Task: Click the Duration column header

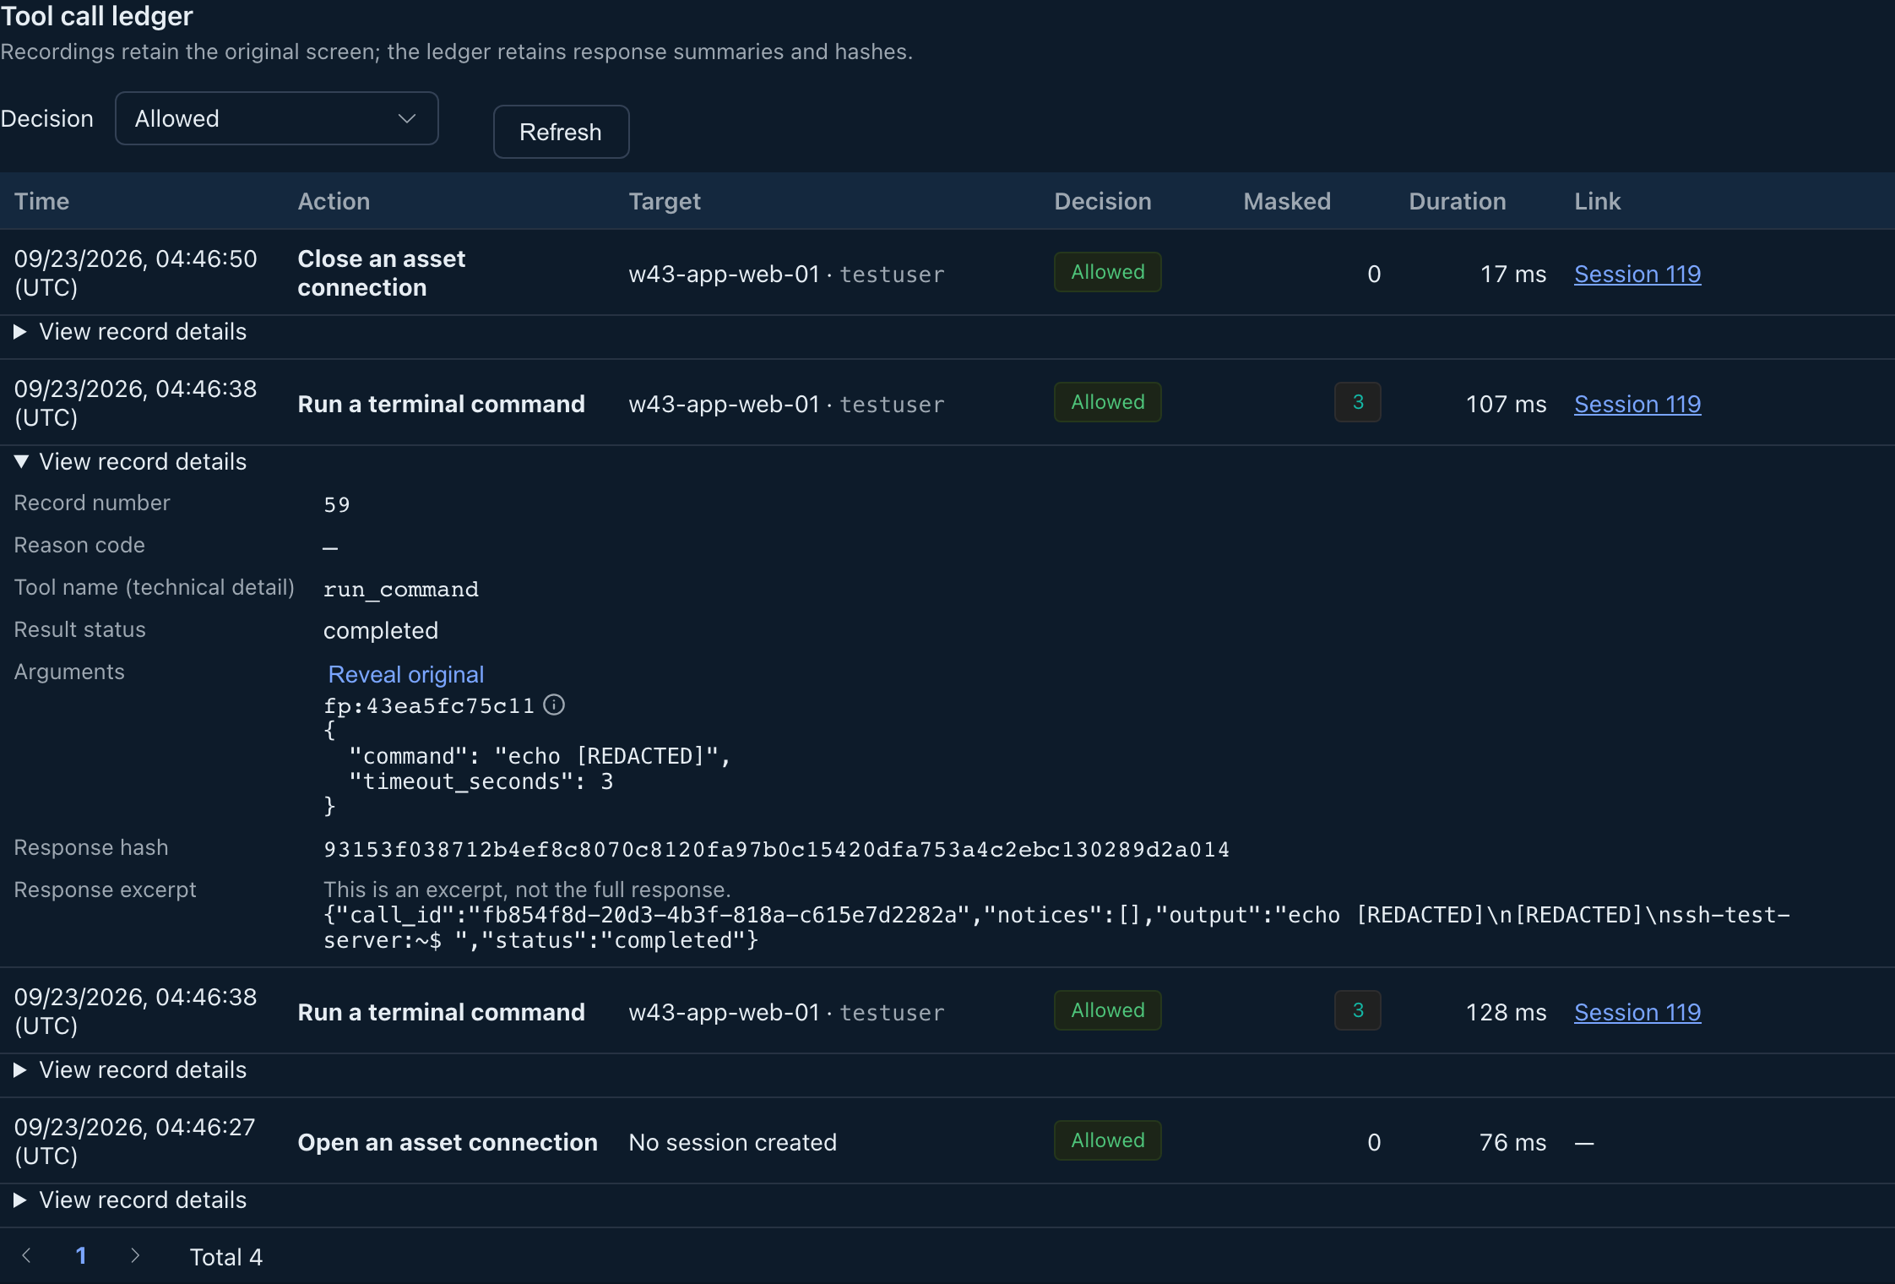Action: click(1458, 201)
